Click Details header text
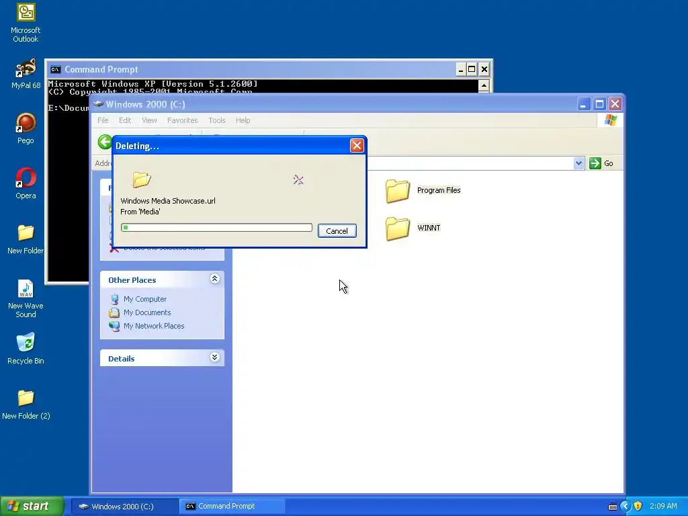 pyautogui.click(x=122, y=359)
